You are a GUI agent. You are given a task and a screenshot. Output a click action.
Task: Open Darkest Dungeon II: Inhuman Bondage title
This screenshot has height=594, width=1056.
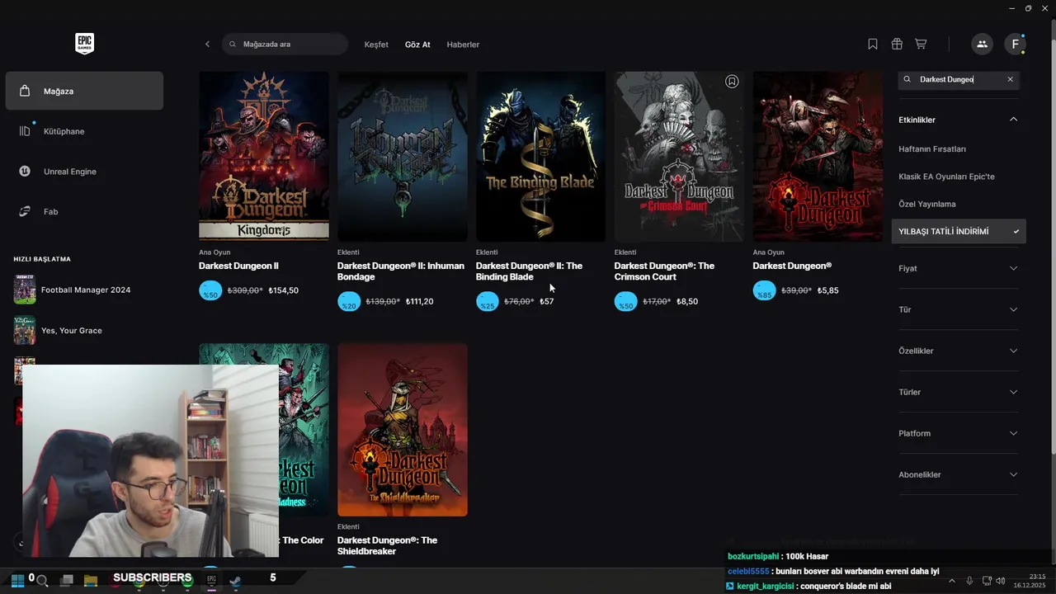[x=401, y=271]
